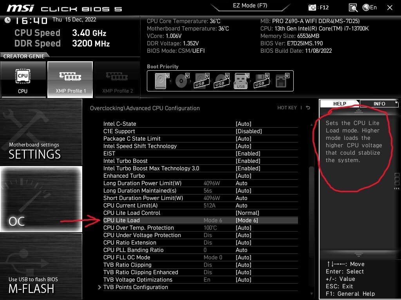Change TVB Ratio Clipping setting

(x=200, y=265)
